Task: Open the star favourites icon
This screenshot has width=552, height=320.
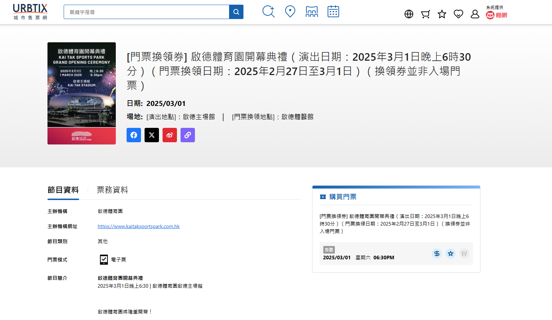Action: click(x=442, y=14)
